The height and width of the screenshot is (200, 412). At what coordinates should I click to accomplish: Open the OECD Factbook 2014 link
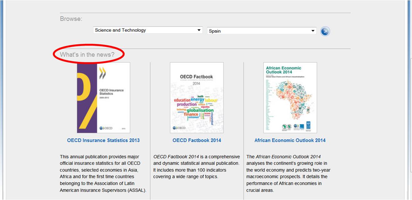pyautogui.click(x=197, y=140)
